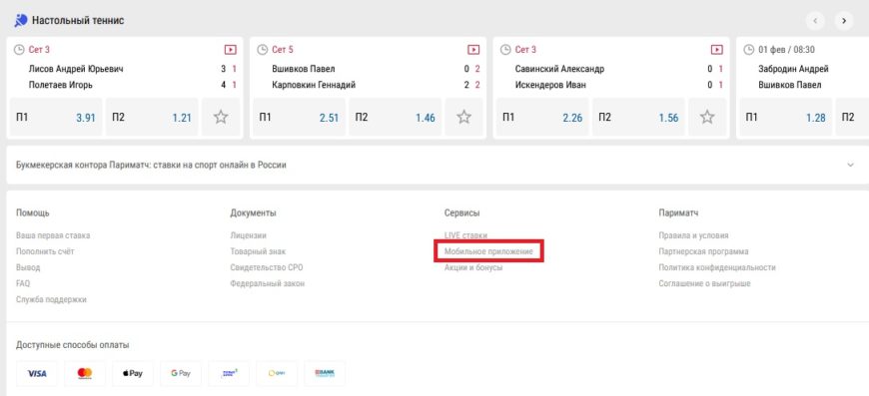Viewport: 869px width, 396px height.
Task: Click the Настольный теннис heading
Action: 78,21
